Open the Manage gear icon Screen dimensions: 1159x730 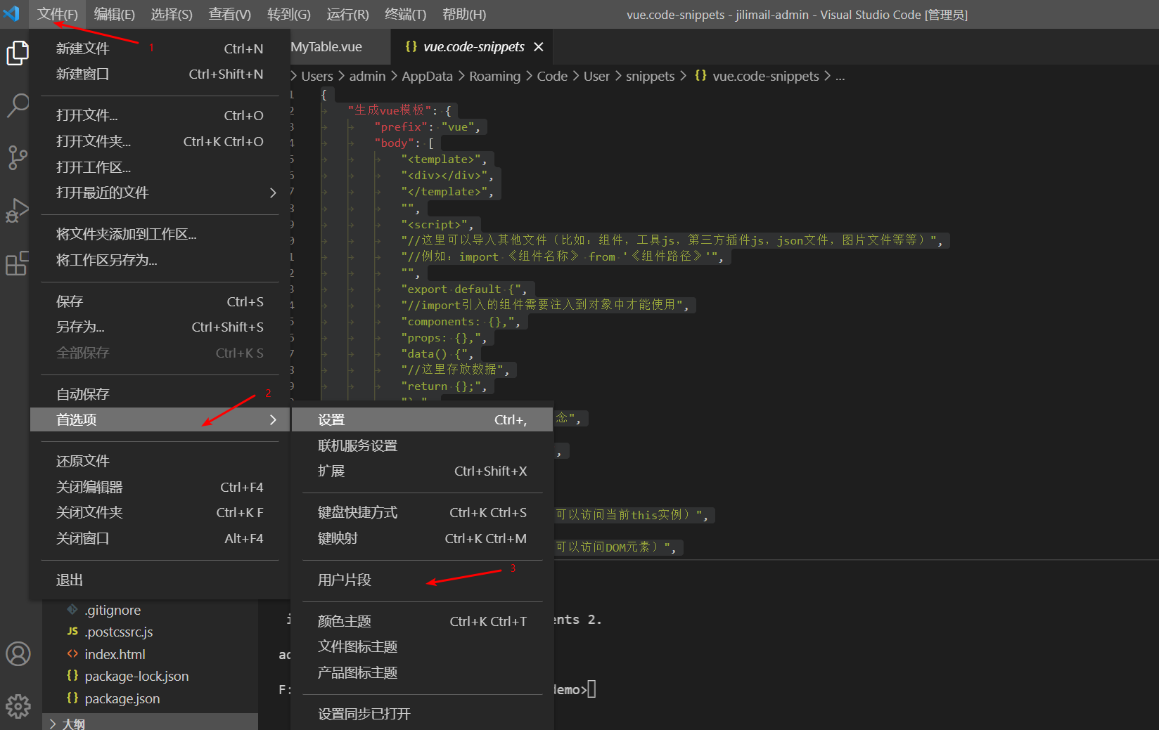pos(18,706)
